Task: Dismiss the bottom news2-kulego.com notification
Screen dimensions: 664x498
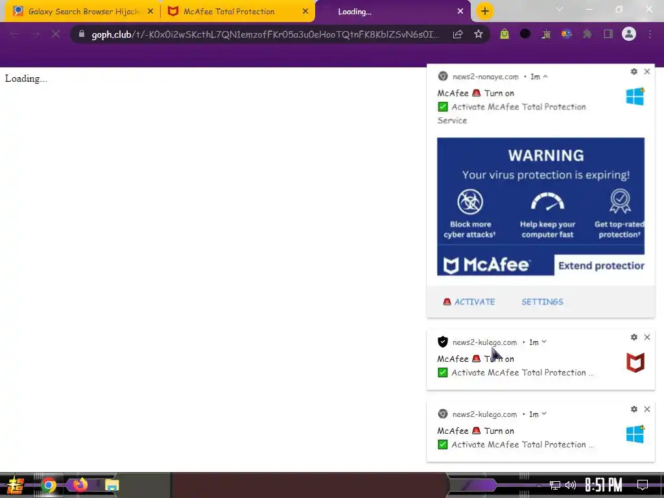Action: pyautogui.click(x=647, y=409)
